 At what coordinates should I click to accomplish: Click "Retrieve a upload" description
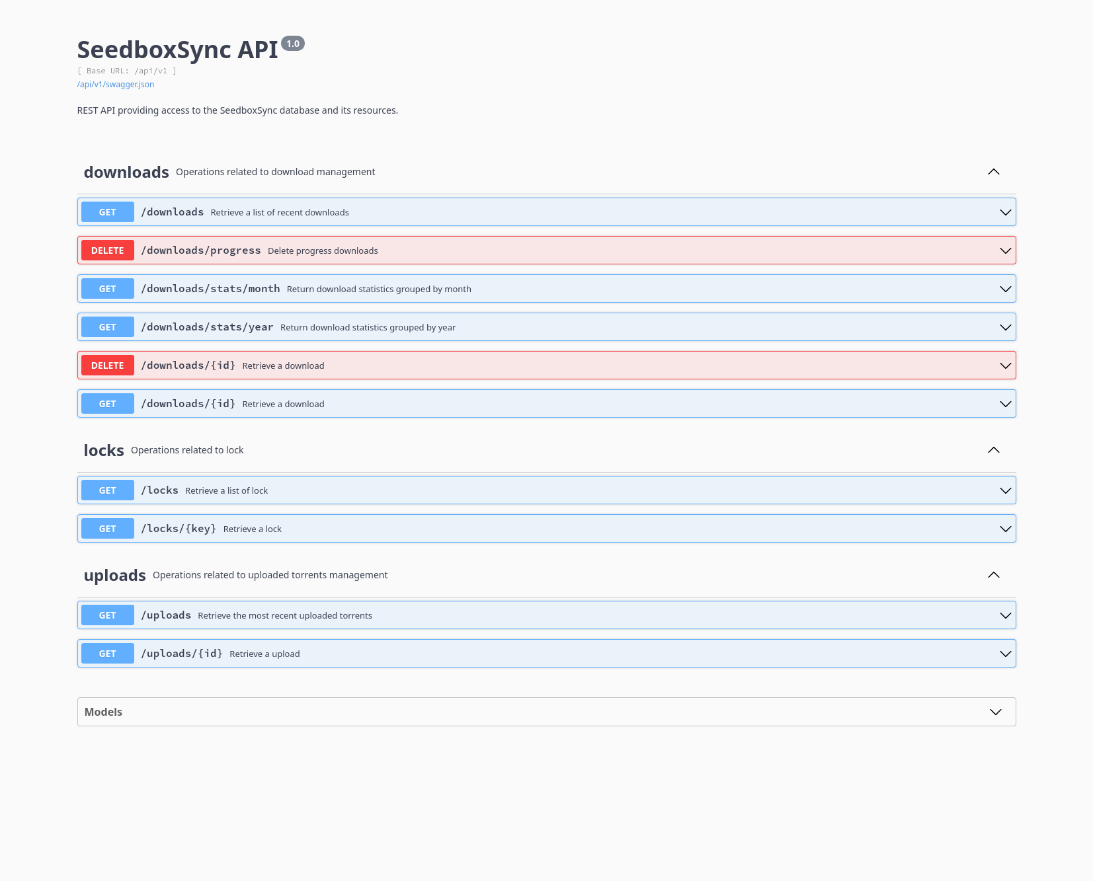pyautogui.click(x=264, y=654)
